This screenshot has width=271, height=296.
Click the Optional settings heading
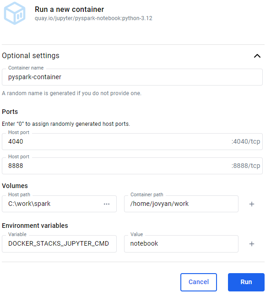coord(31,56)
